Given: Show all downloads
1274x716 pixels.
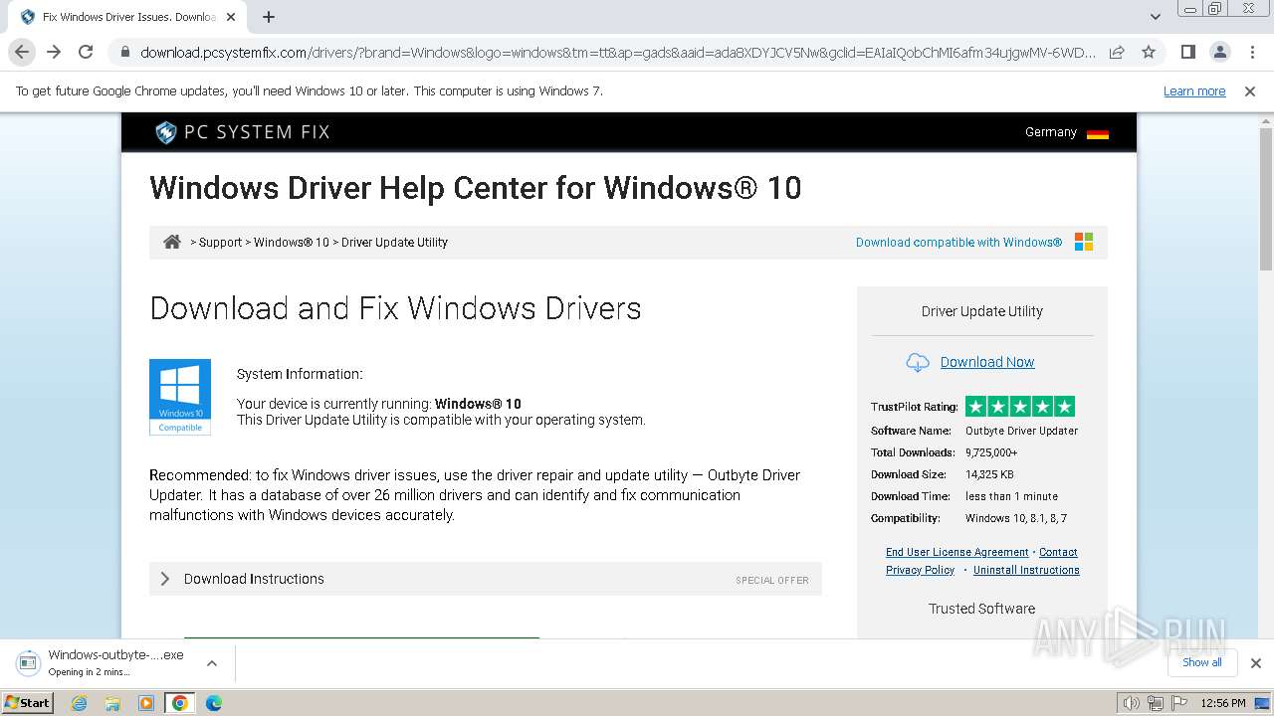Looking at the screenshot, I should pyautogui.click(x=1201, y=662).
